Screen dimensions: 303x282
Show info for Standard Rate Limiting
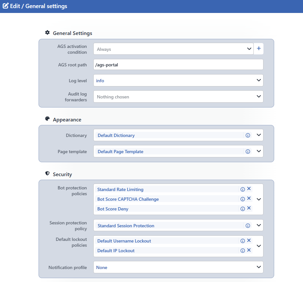(x=242, y=189)
